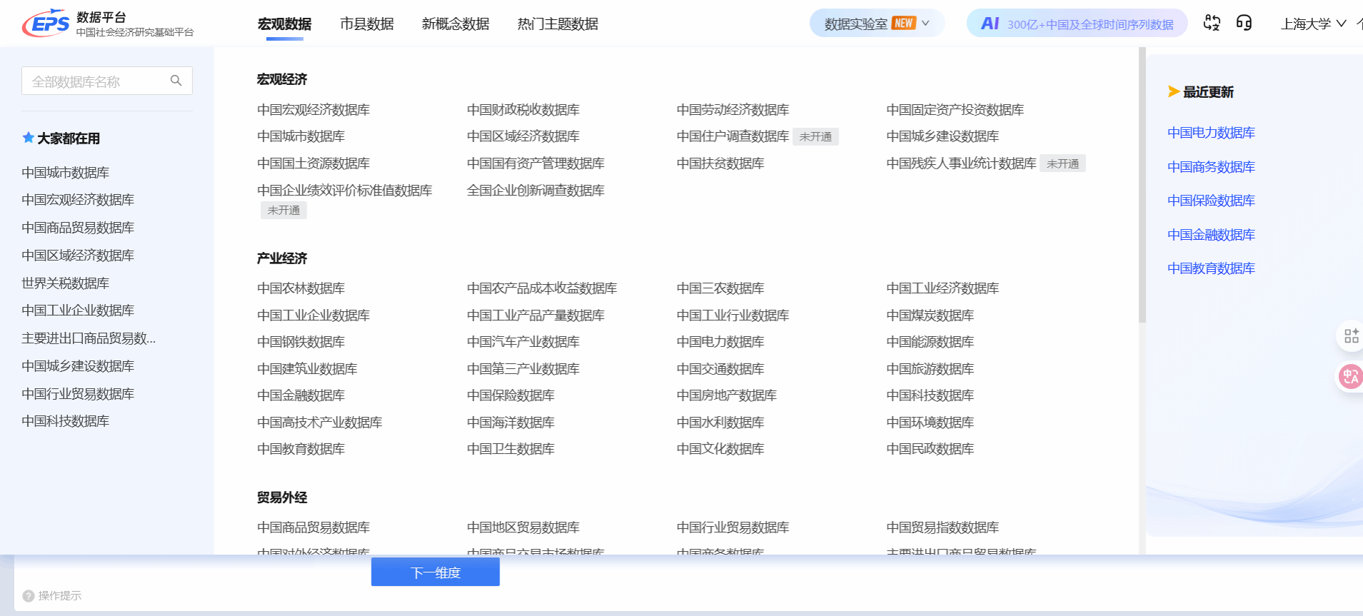1363x616 pixels.
Task: Switch to the 市县数据 tab
Action: 366,24
